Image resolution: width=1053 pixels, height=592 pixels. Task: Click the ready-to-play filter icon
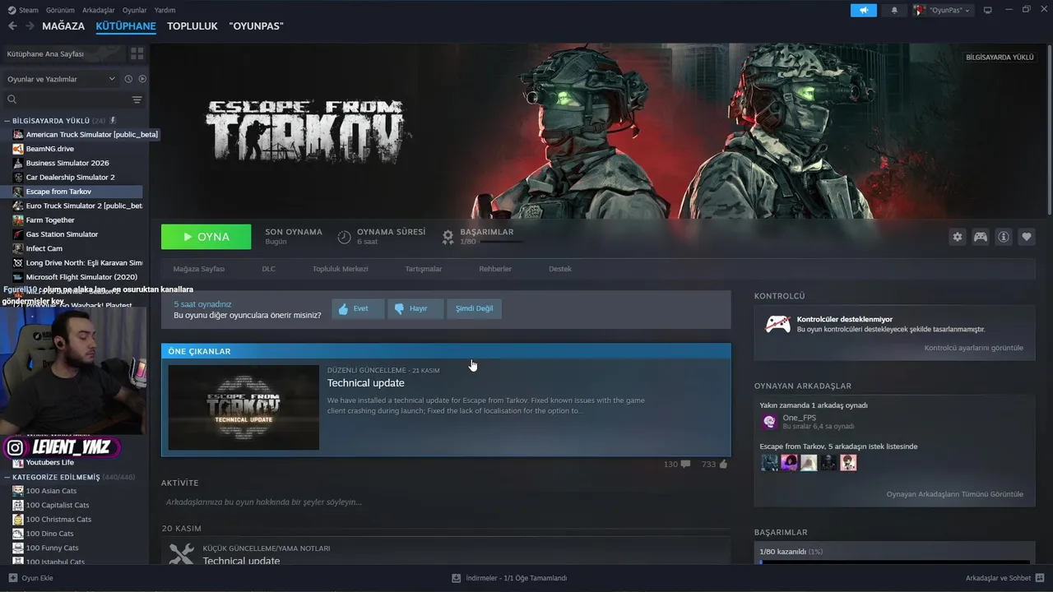[x=142, y=79]
